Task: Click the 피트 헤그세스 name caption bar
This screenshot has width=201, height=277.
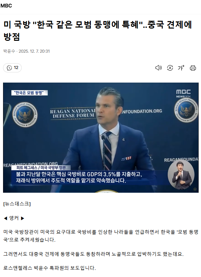Action: click(x=41, y=168)
